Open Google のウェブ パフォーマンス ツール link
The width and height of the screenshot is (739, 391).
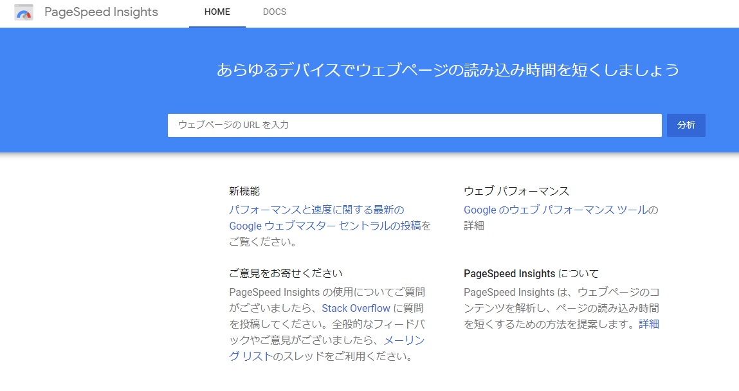click(556, 210)
